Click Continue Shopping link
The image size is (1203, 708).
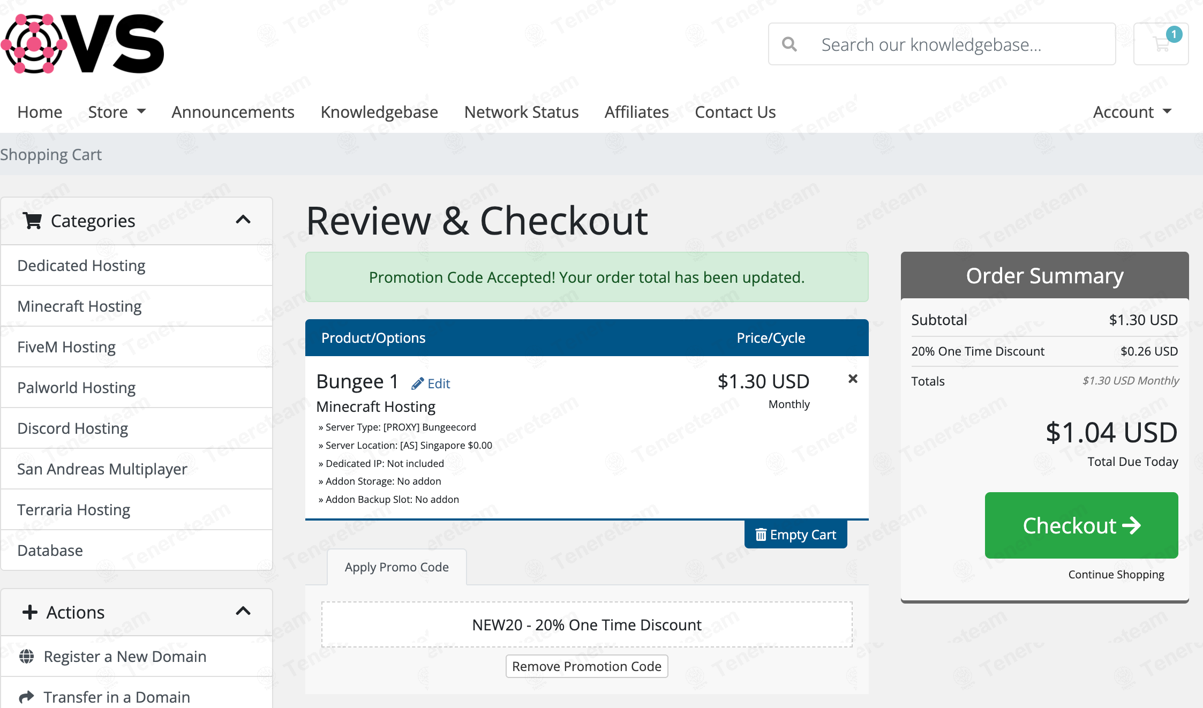click(x=1116, y=574)
